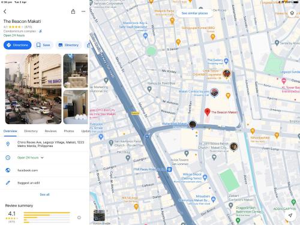The image size is (300, 225).
Task: Tap the St. John Bosco Parish photo marker
Action: (x=233, y=146)
